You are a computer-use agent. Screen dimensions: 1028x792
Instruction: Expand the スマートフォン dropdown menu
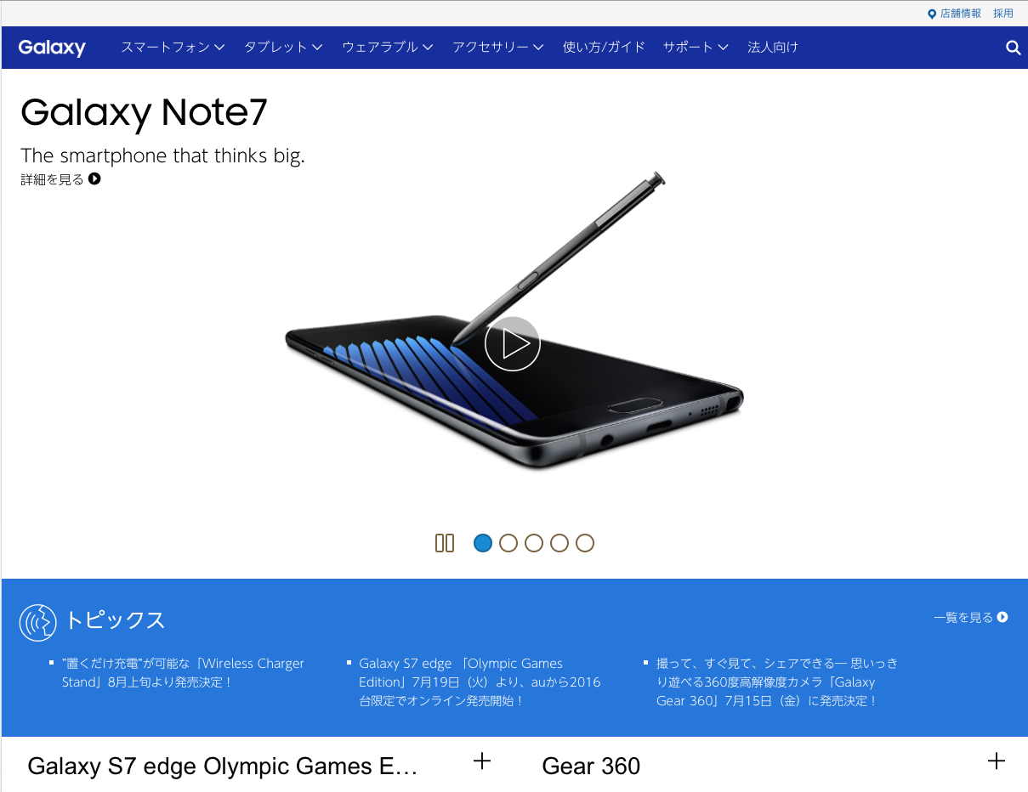pyautogui.click(x=173, y=48)
